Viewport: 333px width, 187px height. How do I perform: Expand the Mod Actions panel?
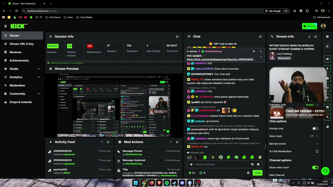[x=177, y=142]
